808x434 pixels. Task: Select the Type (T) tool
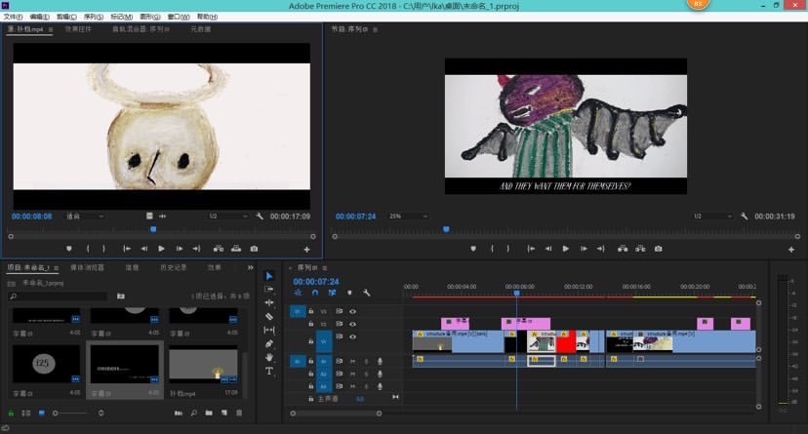[x=269, y=371]
